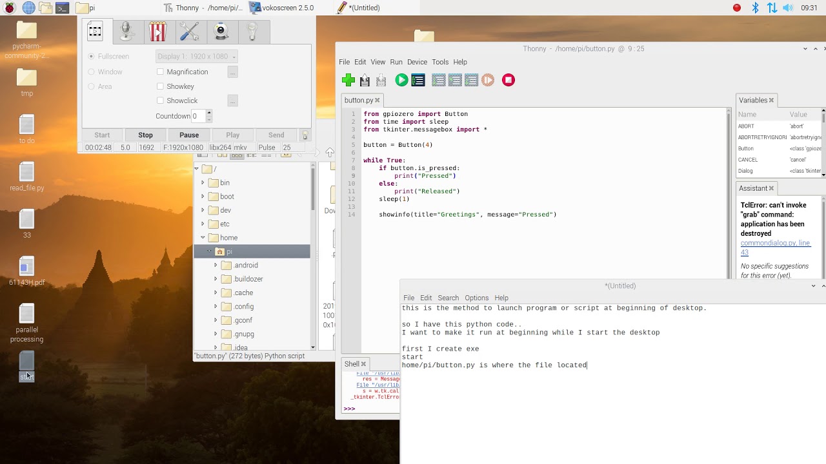Screen dimensions: 826x464
Task: Expand the etc folder in tree
Action: pos(203,224)
